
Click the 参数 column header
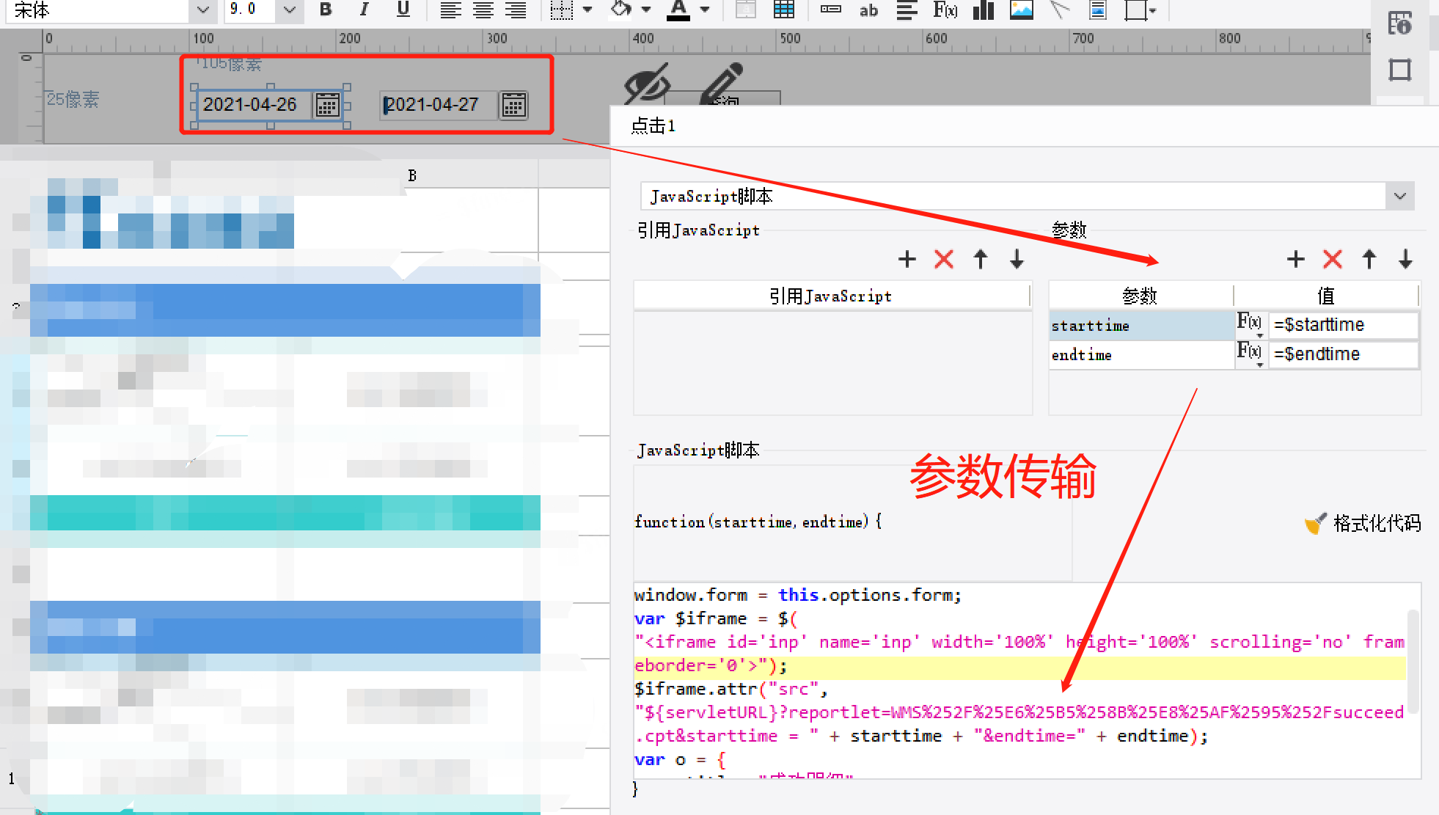point(1140,296)
